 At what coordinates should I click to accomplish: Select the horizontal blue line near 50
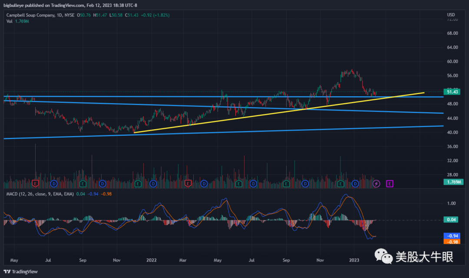(224, 97)
